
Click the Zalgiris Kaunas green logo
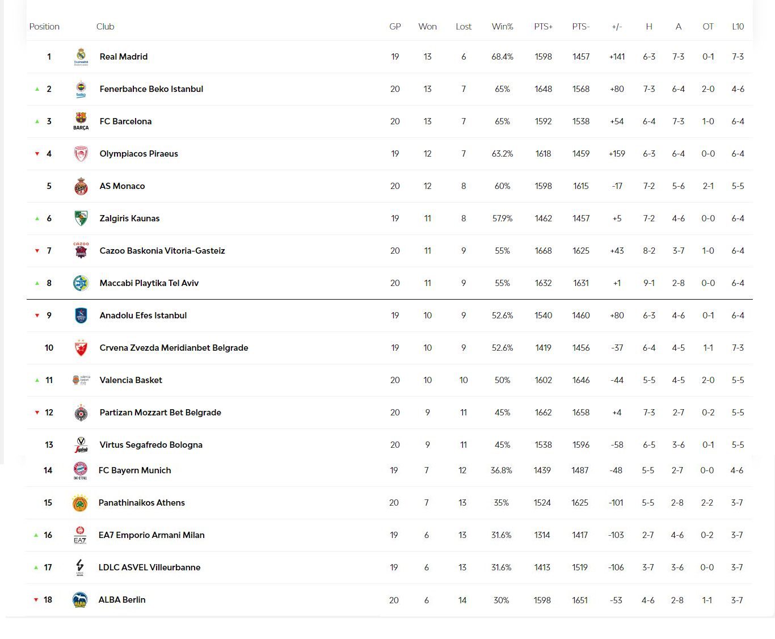[81, 218]
